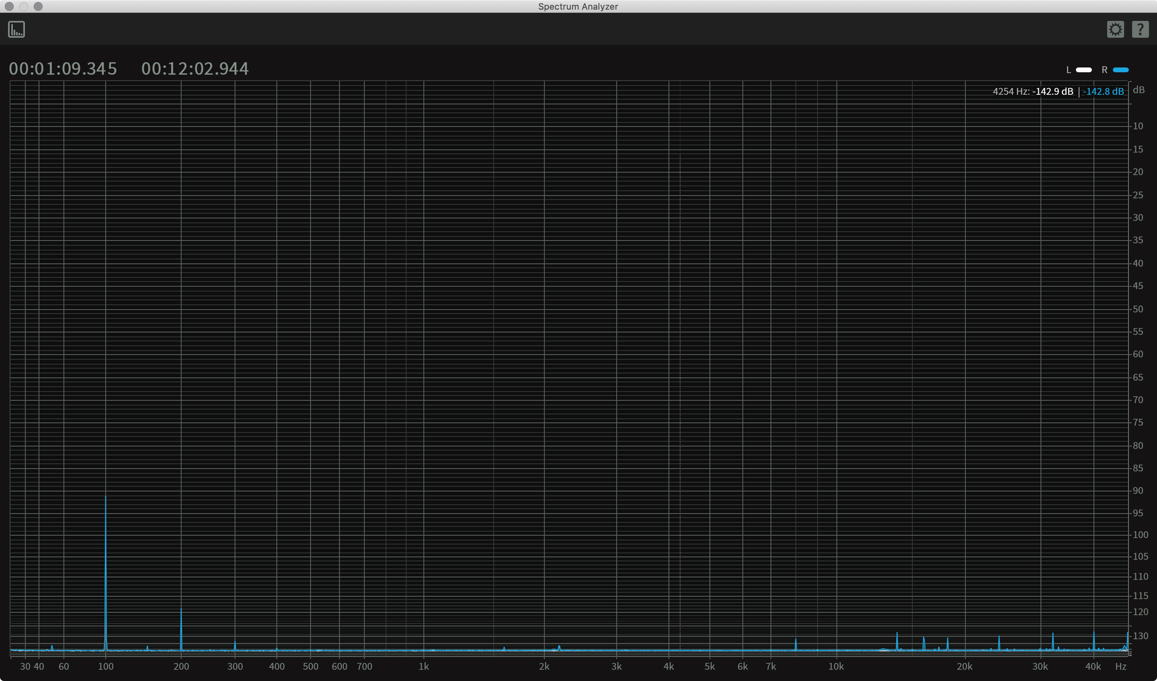The image size is (1157, 681).
Task: Toggle the white L channel swatch
Action: pos(1083,70)
